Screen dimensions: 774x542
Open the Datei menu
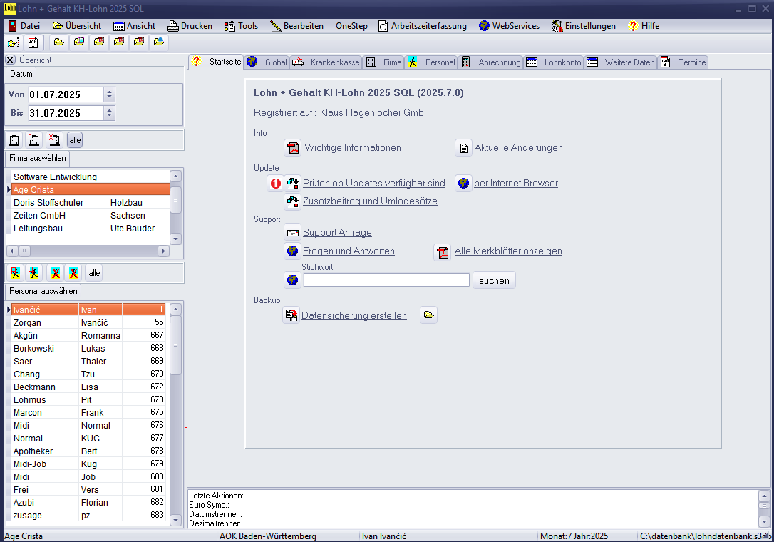click(24, 26)
